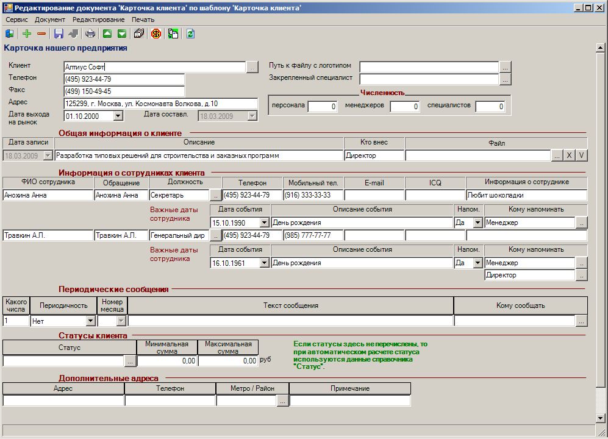The width and height of the screenshot is (608, 439).
Task: Click the orange minus delete row icon
Action: 41,34
